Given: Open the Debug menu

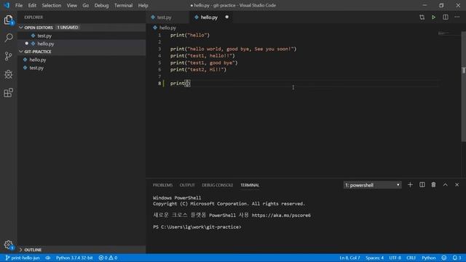Looking at the screenshot, I should 101,5.
